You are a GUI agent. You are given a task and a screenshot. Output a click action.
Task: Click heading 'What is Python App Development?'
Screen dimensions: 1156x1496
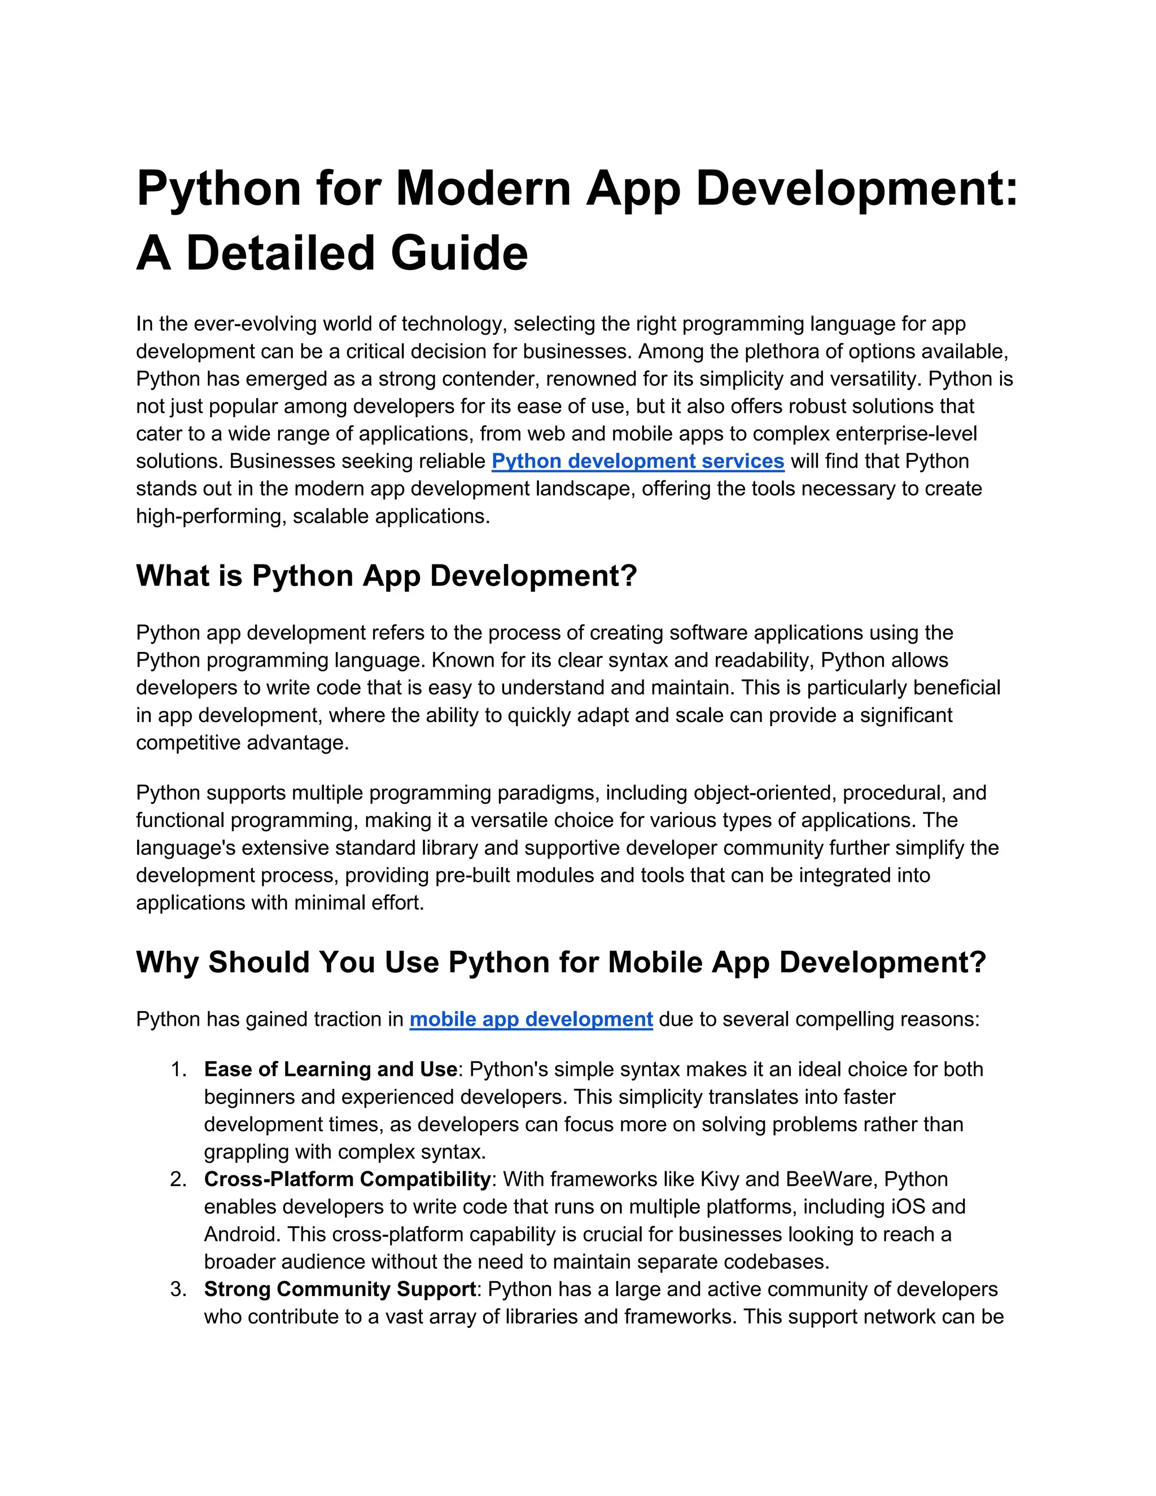click(x=386, y=575)
